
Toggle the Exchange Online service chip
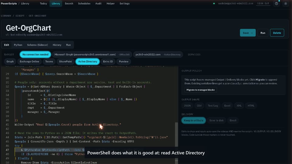tap(30, 62)
